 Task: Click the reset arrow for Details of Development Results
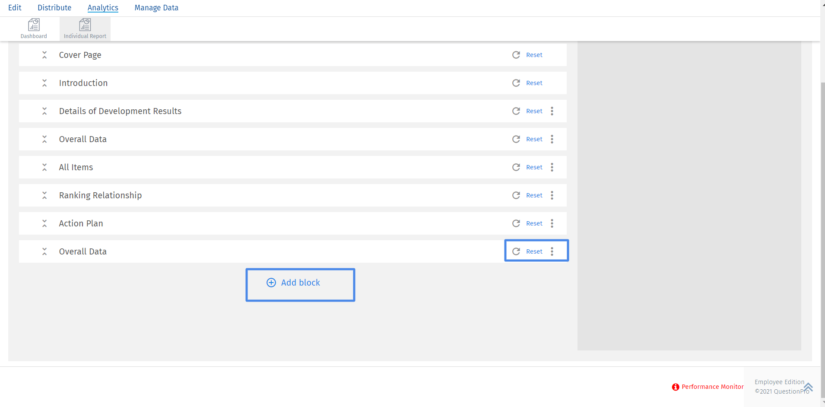tap(516, 111)
